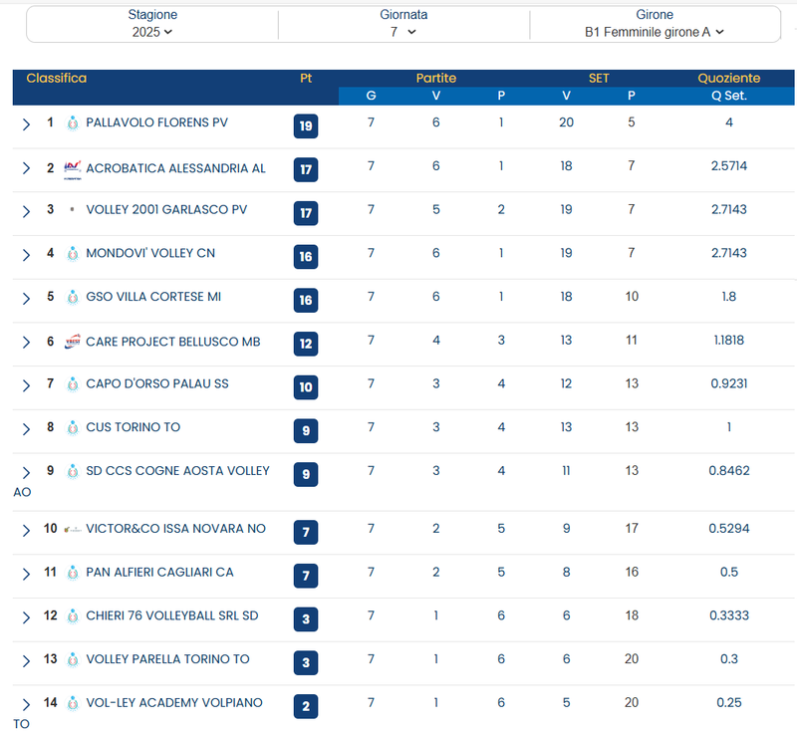Expand the Capo d'Orso Palau row
Image resolution: width=797 pixels, height=733 pixels.
point(27,385)
